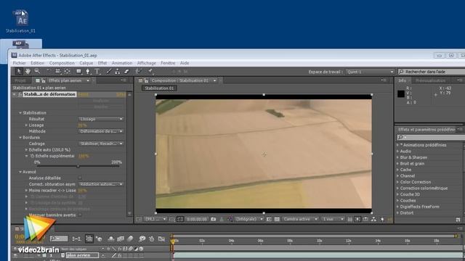Toggle the grid and guides options icon

172,219
